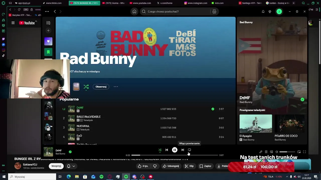
Task: Open El Apagón related video thumbnail
Action: pos(256,123)
